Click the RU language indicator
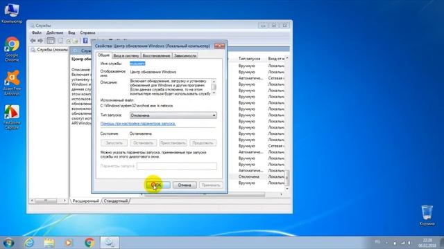The width and height of the screenshot is (444, 249). click(x=377, y=242)
